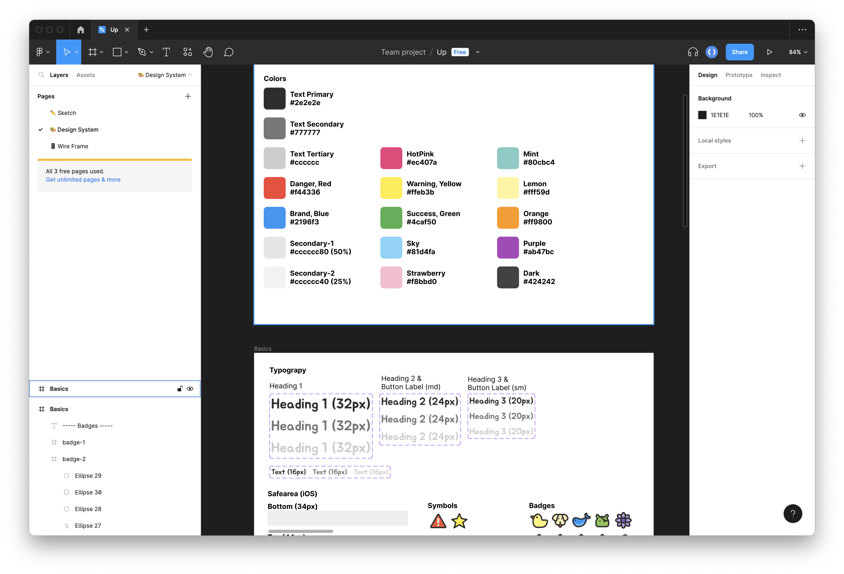Screen dimensions: 844x574
Task: Toggle visibility of Basics layer
Action: click(190, 388)
